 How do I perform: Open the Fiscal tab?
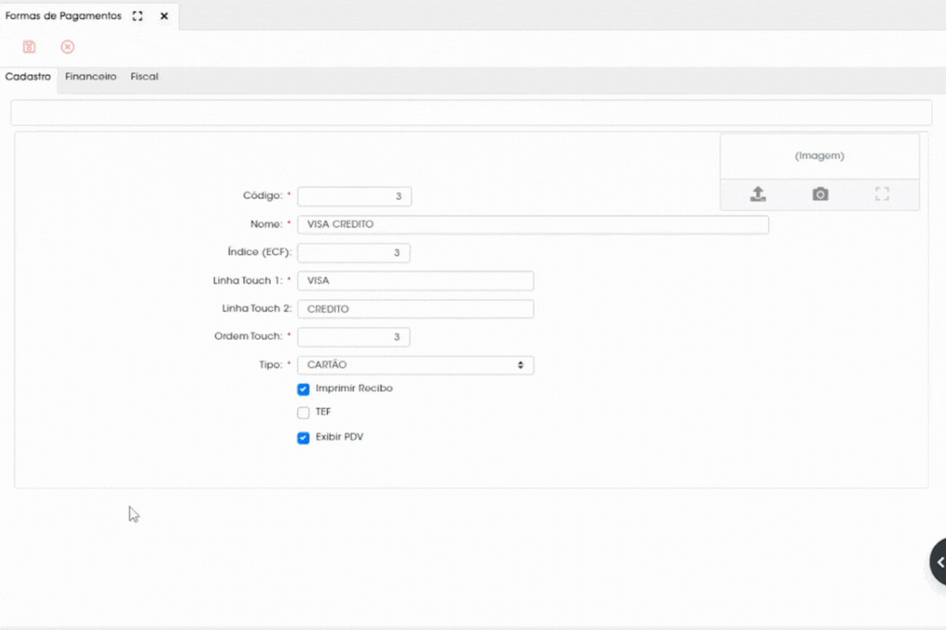click(x=144, y=77)
